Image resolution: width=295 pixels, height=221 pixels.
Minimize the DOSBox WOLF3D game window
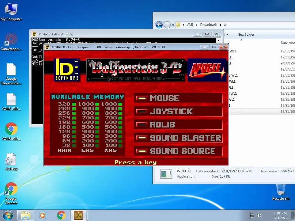[x=204, y=47]
